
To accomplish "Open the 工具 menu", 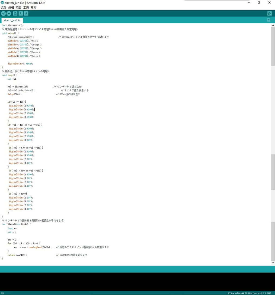I will 26,8.
